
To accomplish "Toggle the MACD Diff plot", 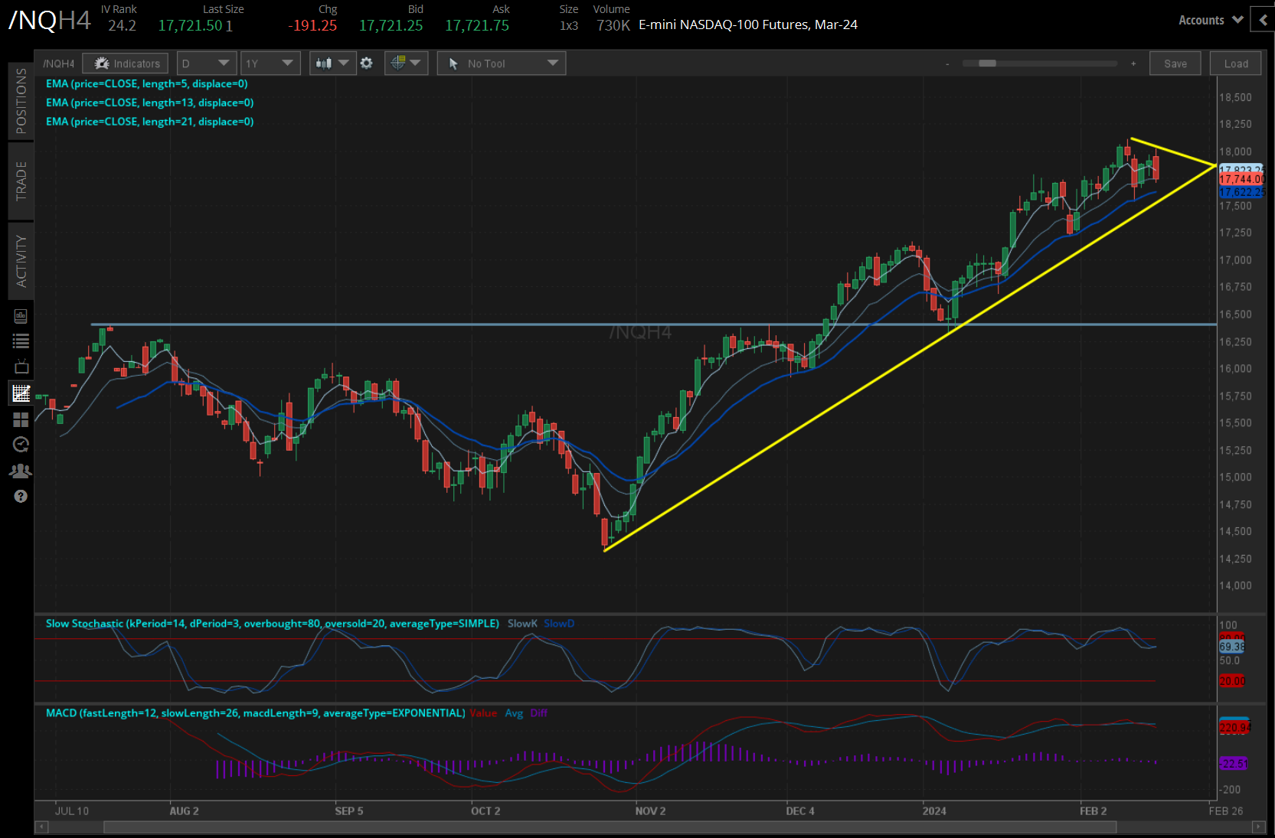I will click(539, 712).
